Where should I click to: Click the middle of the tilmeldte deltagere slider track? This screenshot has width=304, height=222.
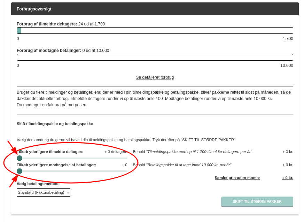tap(72, 158)
